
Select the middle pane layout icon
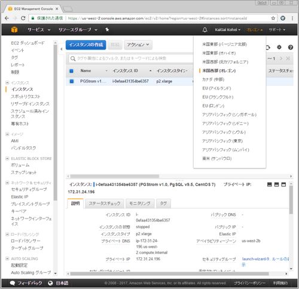point(276,185)
